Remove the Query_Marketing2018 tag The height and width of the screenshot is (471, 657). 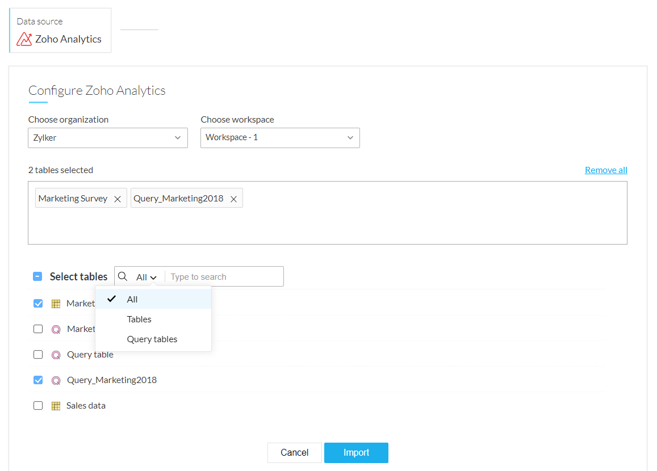[x=233, y=199]
